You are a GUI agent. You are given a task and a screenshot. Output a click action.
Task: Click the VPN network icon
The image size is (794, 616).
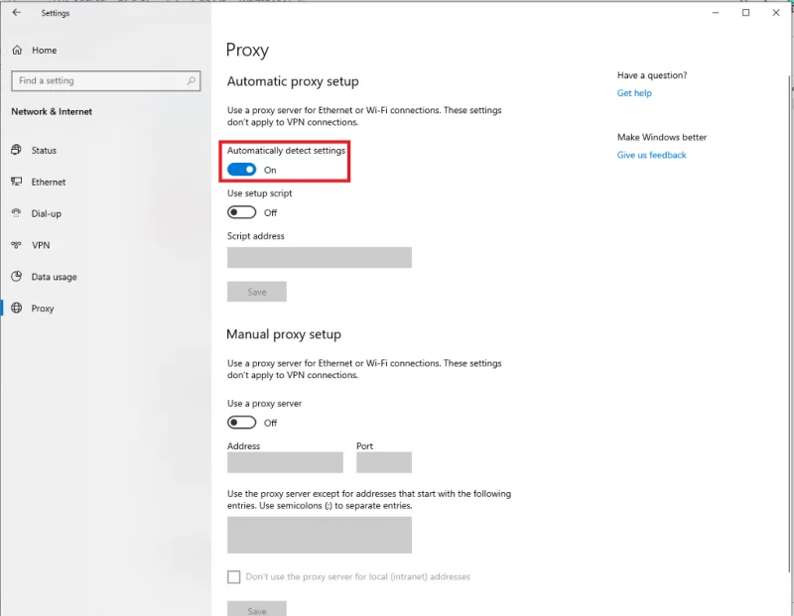click(x=17, y=245)
